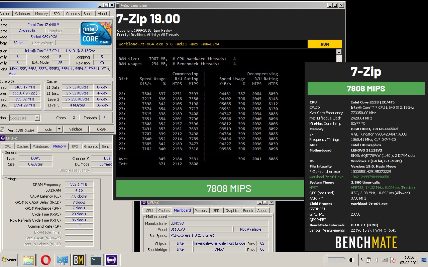
Task: Click the 'Arrandale' code name value
Action: (x=27, y=31)
